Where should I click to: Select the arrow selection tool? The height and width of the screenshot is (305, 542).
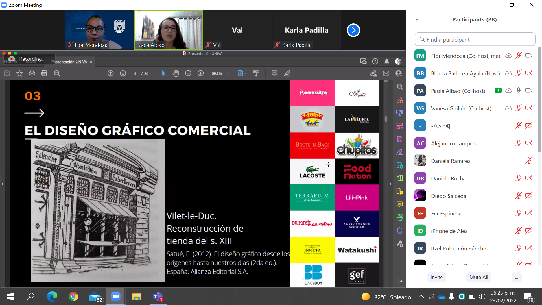pos(163,73)
